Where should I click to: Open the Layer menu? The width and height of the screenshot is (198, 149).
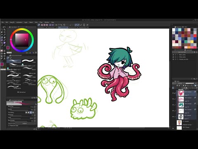(x=26, y=22)
